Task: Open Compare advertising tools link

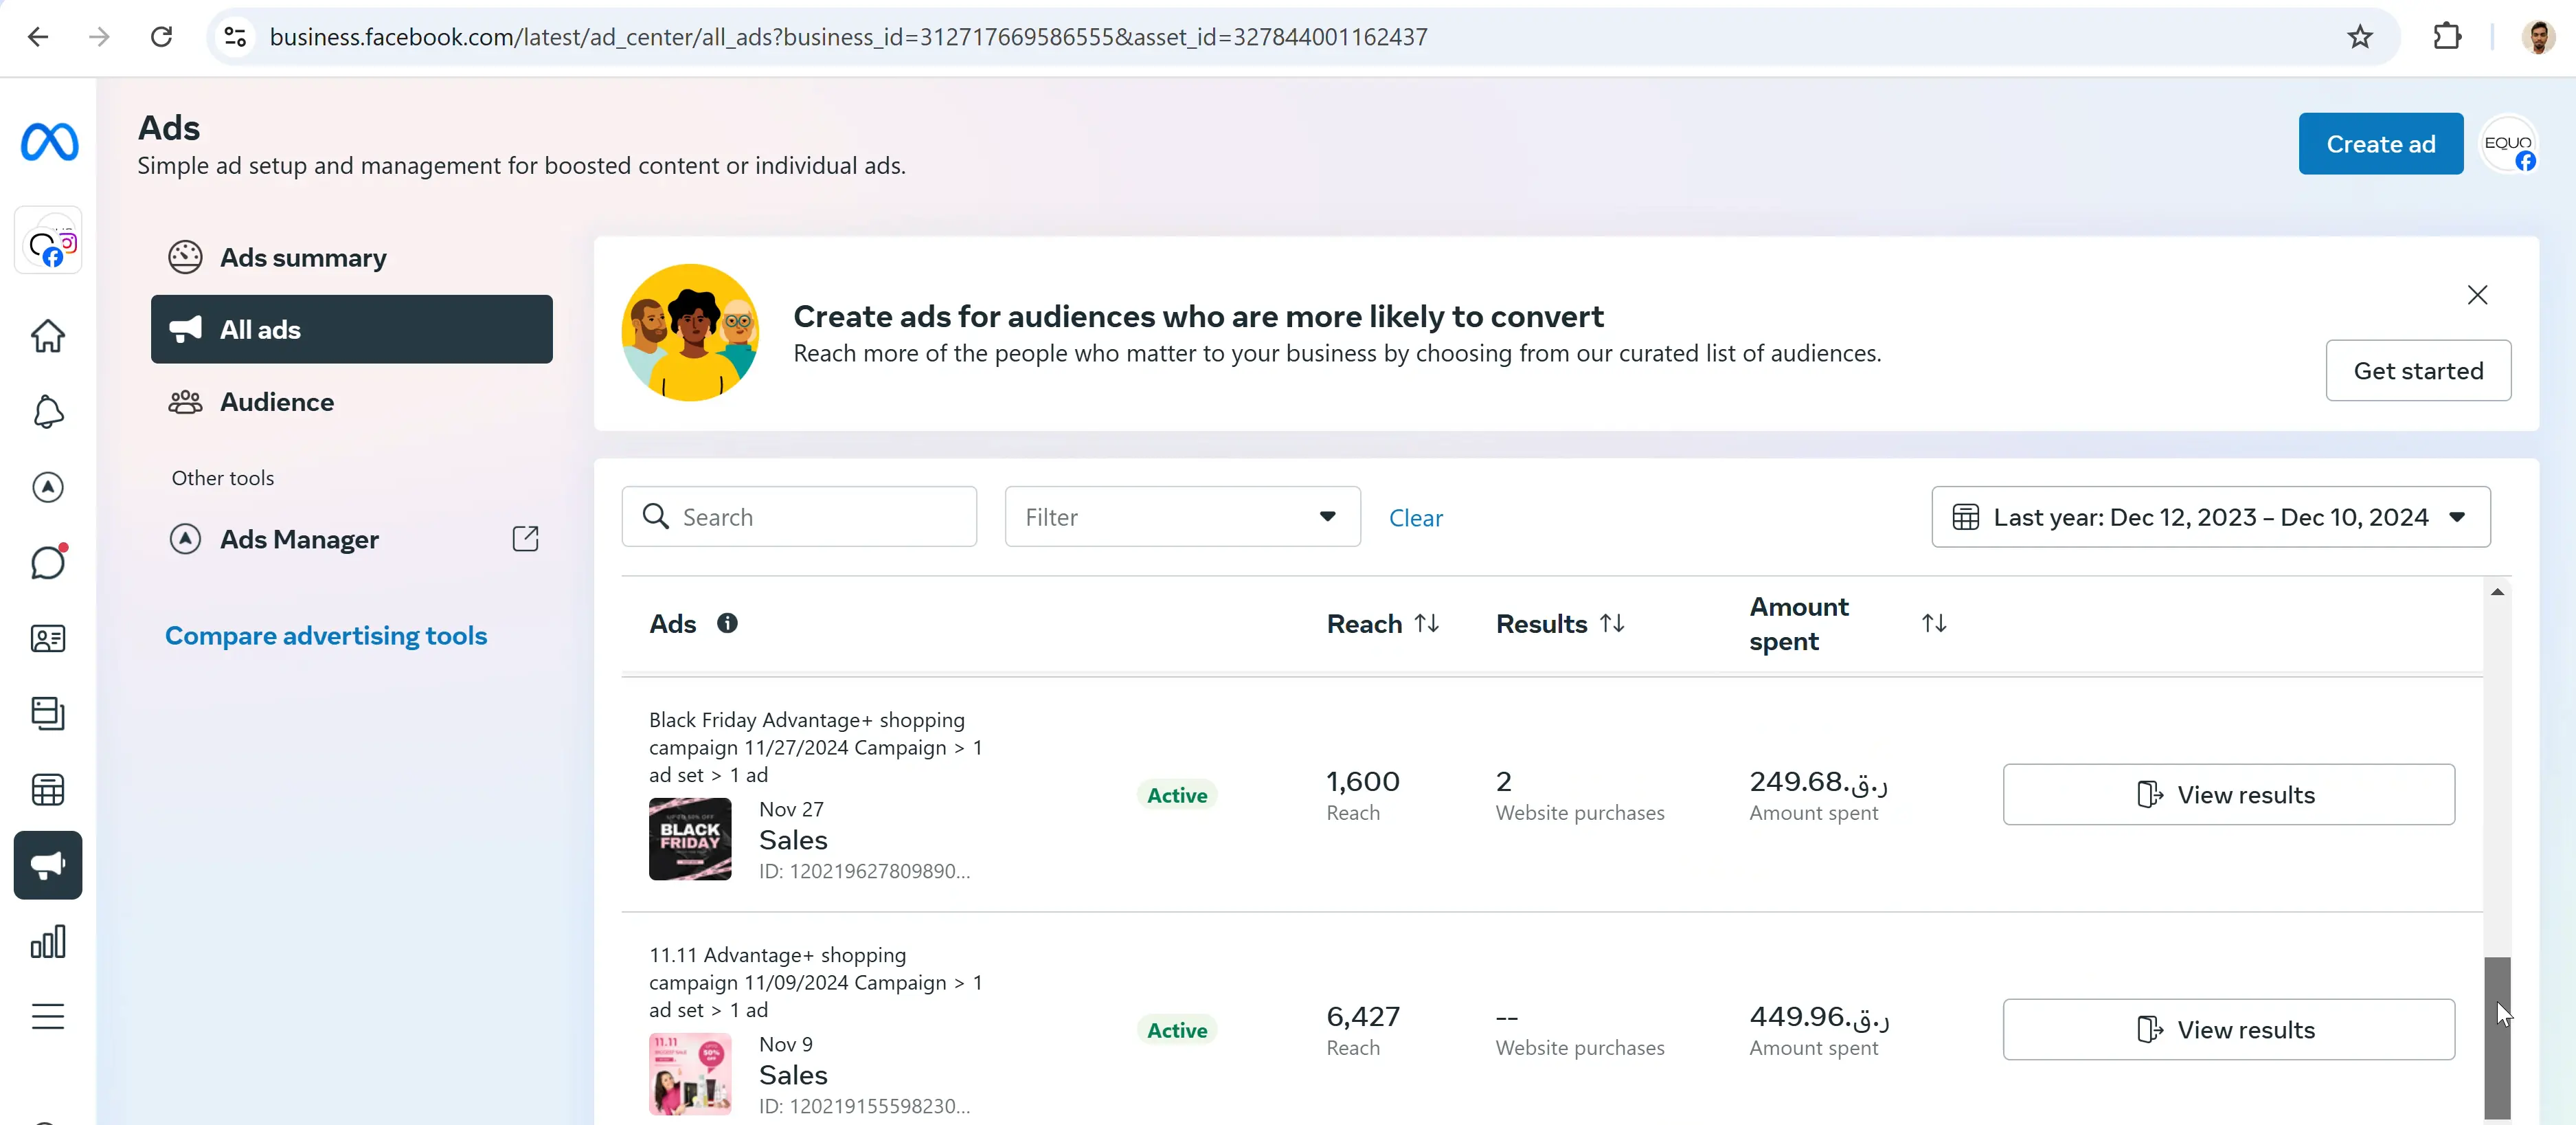Action: (x=326, y=636)
